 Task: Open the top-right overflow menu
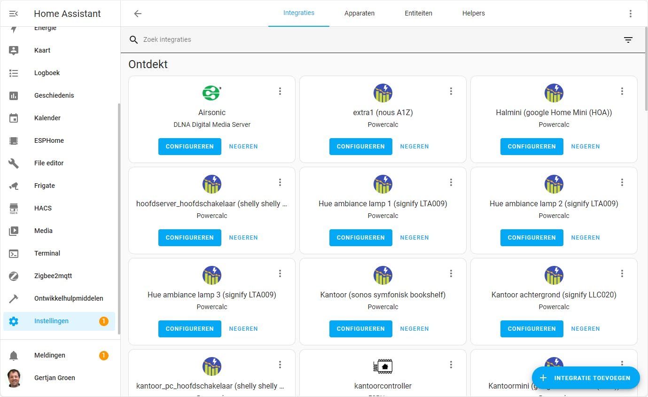click(x=631, y=14)
